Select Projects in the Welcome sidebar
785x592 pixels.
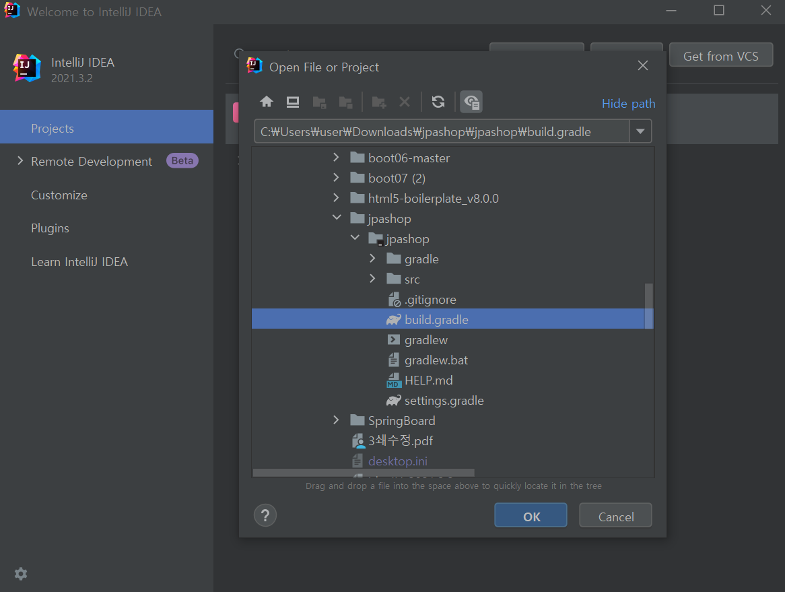106,128
